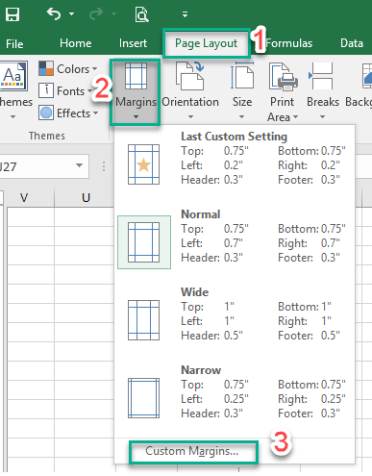This screenshot has width=372, height=476.
Task: Click the Wide margins thumbnail
Action: pyautogui.click(x=143, y=320)
